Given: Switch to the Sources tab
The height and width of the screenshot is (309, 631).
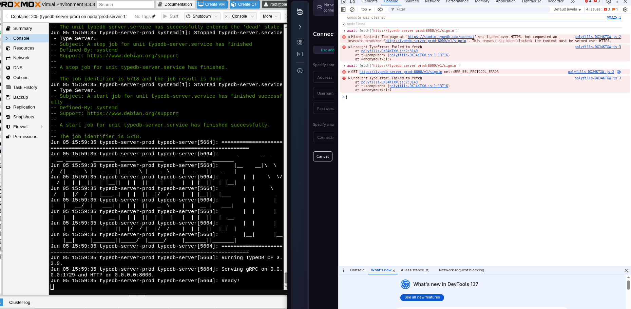Looking at the screenshot, I should tap(412, 2).
